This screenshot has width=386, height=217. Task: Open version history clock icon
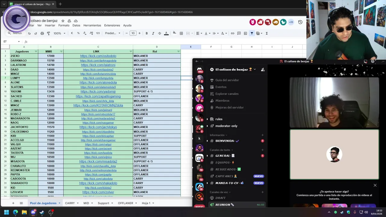(300, 22)
